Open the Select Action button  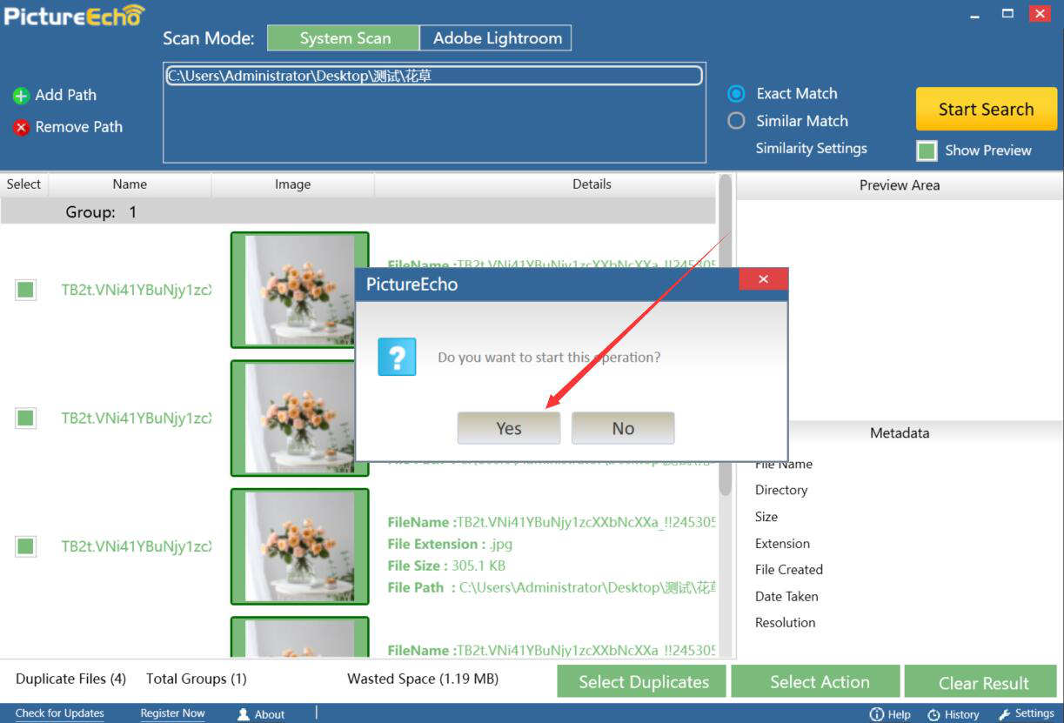(x=815, y=682)
